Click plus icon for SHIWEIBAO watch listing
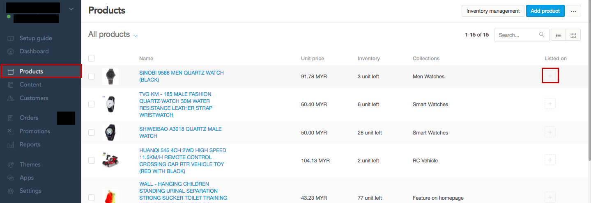Viewport: 591px width, 203px height. click(550, 132)
